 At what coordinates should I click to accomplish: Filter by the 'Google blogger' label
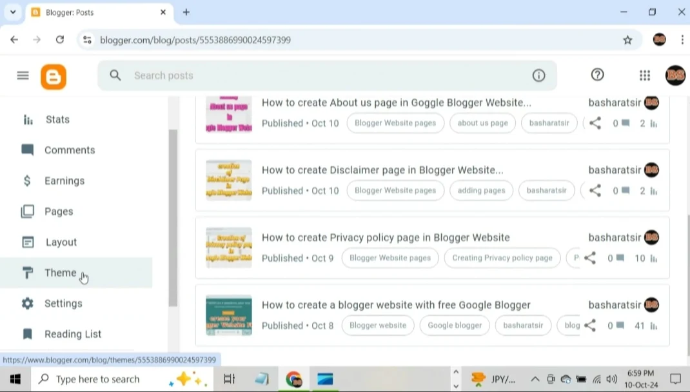pos(455,326)
